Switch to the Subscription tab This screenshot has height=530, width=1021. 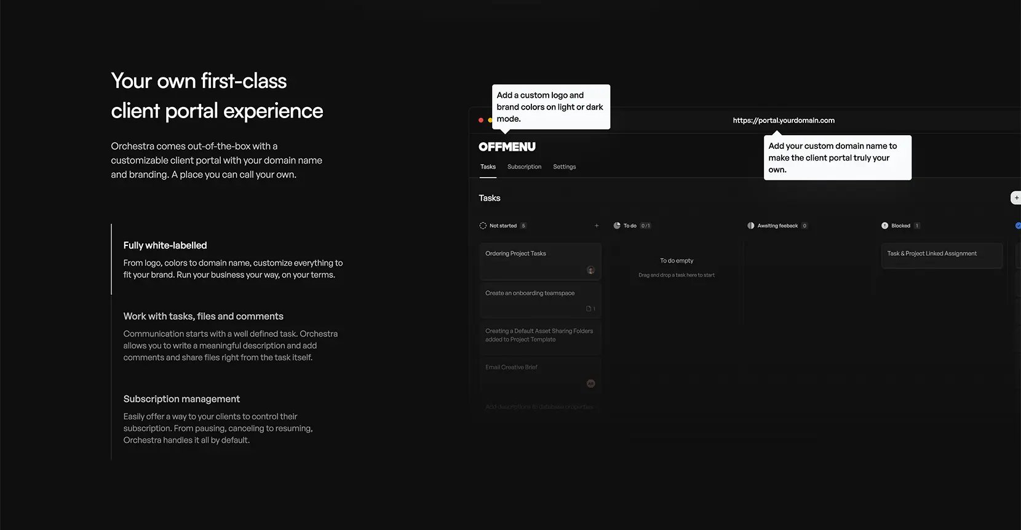click(524, 167)
